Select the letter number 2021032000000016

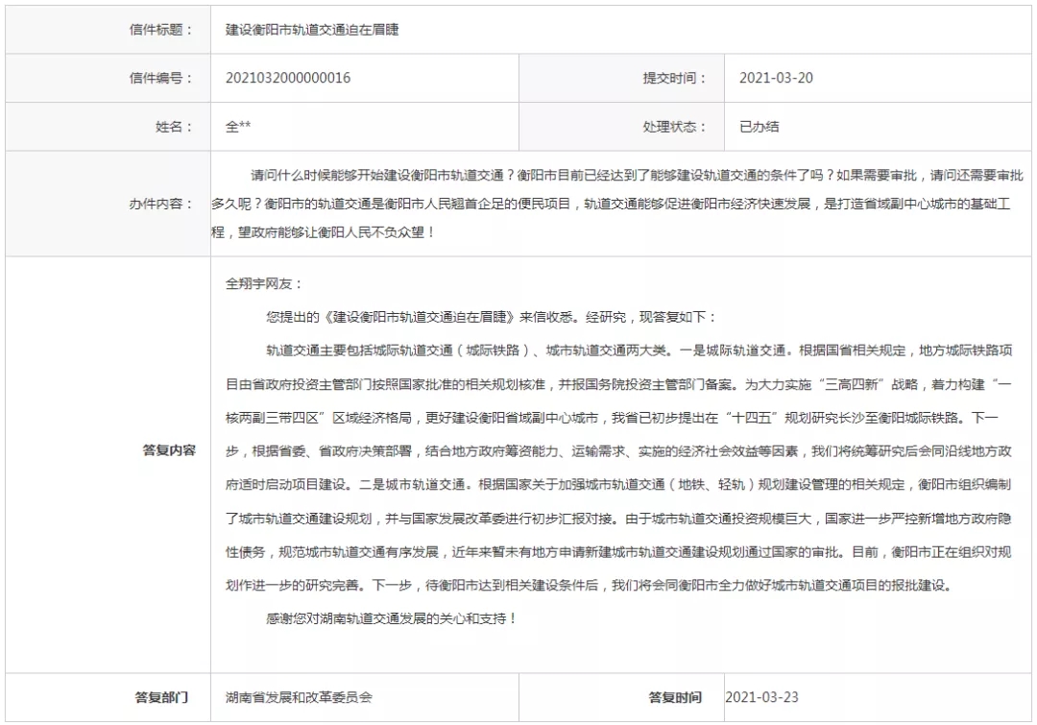pyautogui.click(x=288, y=78)
